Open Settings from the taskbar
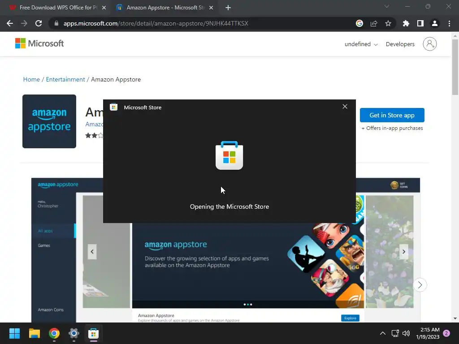The image size is (459, 344). (74, 333)
